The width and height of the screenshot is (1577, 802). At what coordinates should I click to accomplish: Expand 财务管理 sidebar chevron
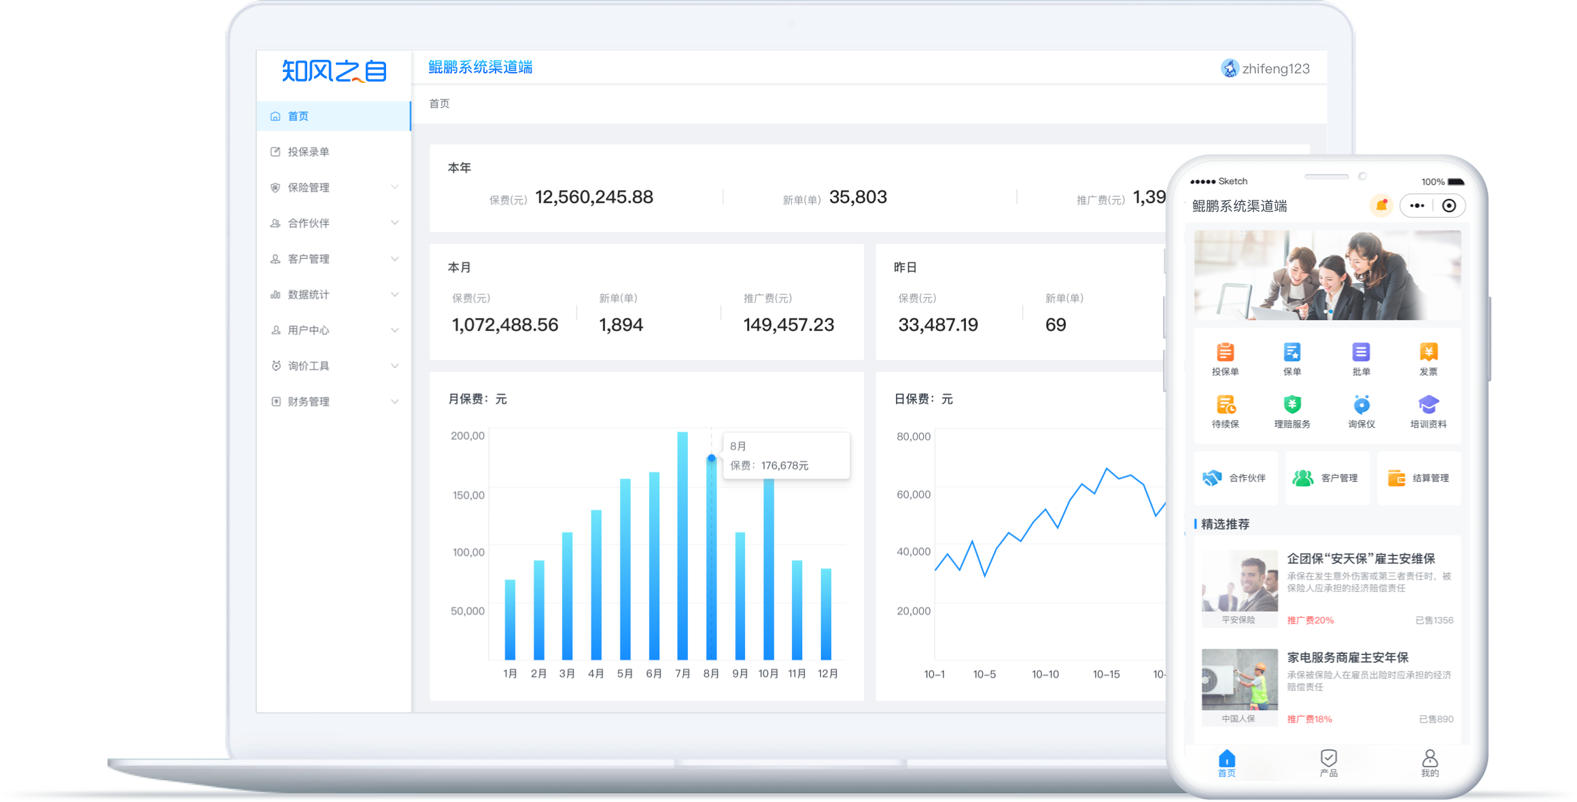click(394, 401)
